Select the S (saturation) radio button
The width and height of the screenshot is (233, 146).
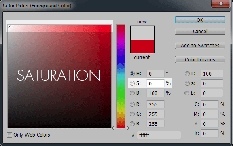(x=132, y=83)
